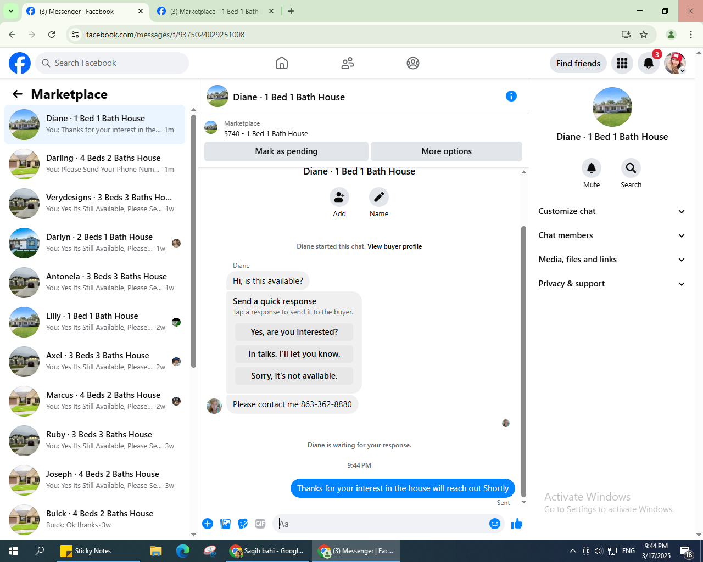703x562 pixels.
Task: Open the account profile picture menu
Action: [675, 63]
